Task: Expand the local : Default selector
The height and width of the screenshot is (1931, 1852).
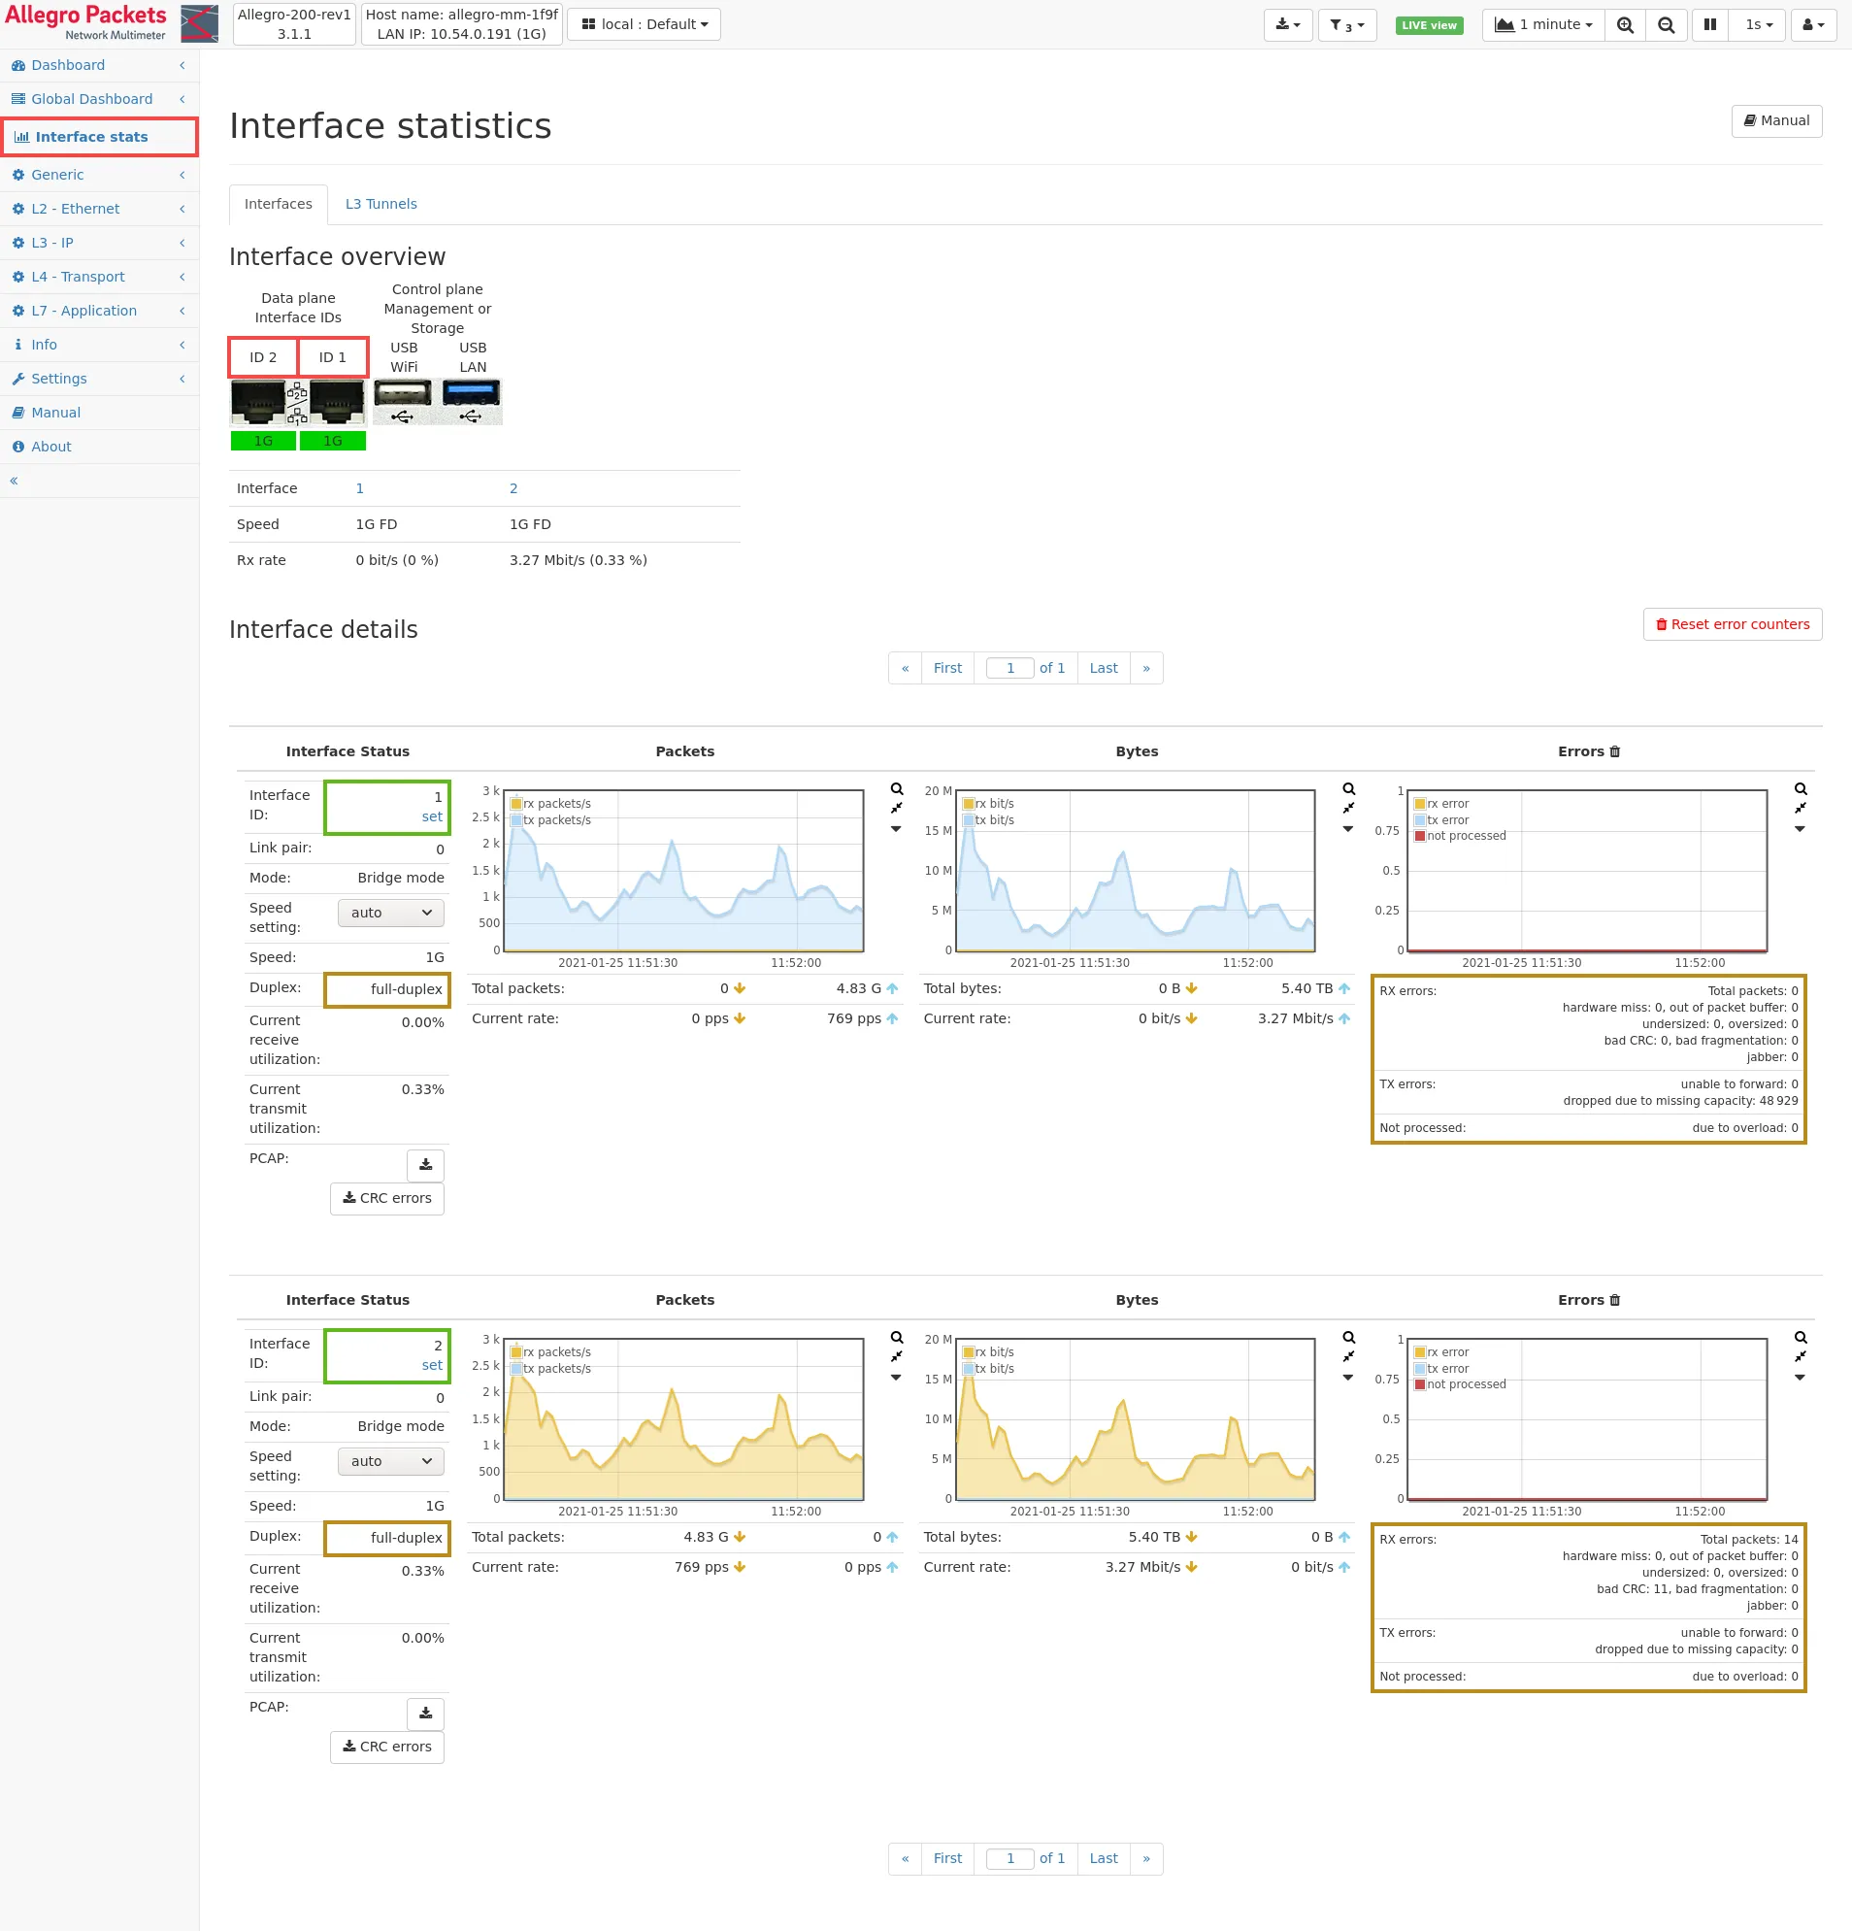Action: [x=645, y=24]
